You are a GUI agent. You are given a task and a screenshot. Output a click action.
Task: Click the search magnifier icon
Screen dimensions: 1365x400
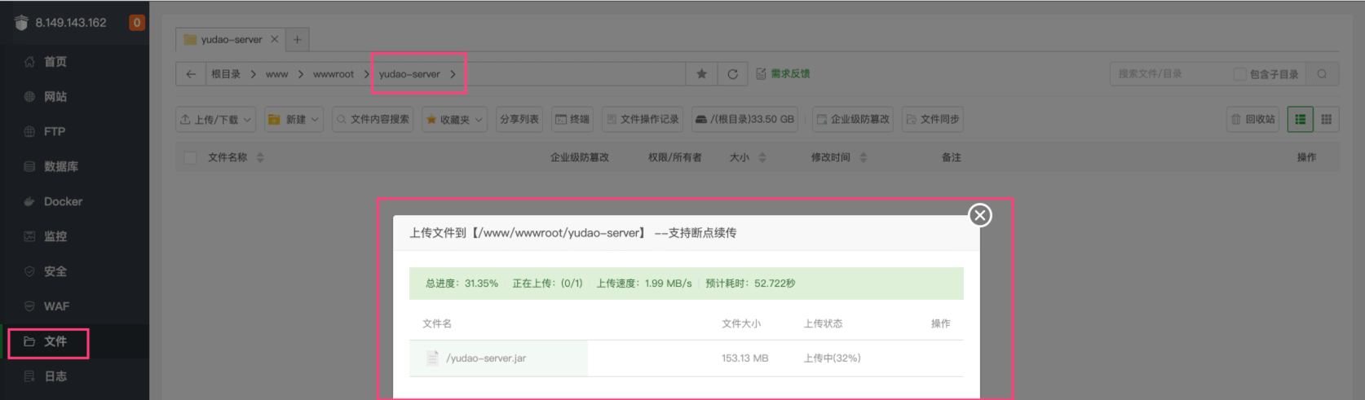(x=1322, y=74)
